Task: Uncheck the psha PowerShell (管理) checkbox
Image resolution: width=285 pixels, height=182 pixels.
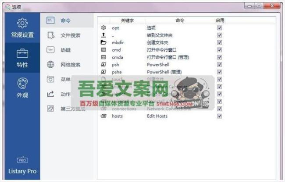Action: click(219, 72)
